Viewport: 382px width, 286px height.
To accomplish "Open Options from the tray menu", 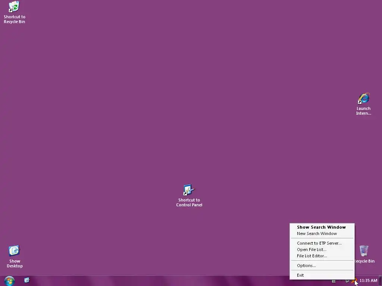I will coord(322,266).
